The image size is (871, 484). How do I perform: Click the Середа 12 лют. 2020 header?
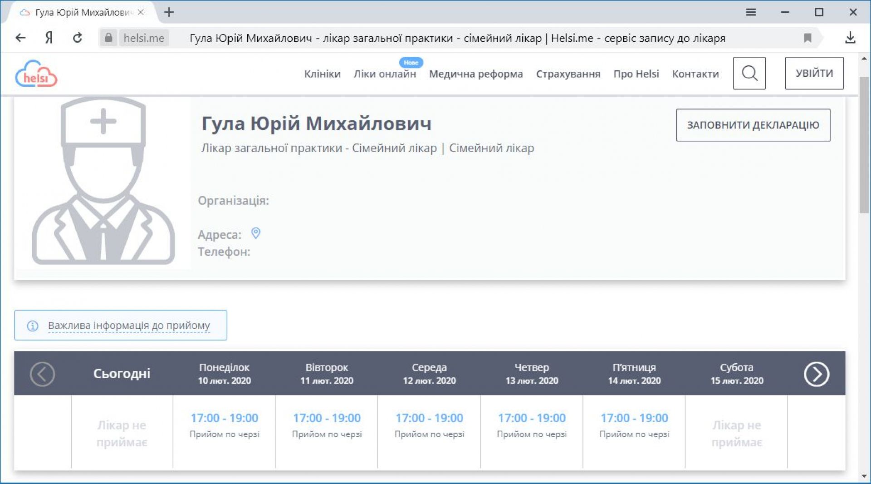(429, 374)
